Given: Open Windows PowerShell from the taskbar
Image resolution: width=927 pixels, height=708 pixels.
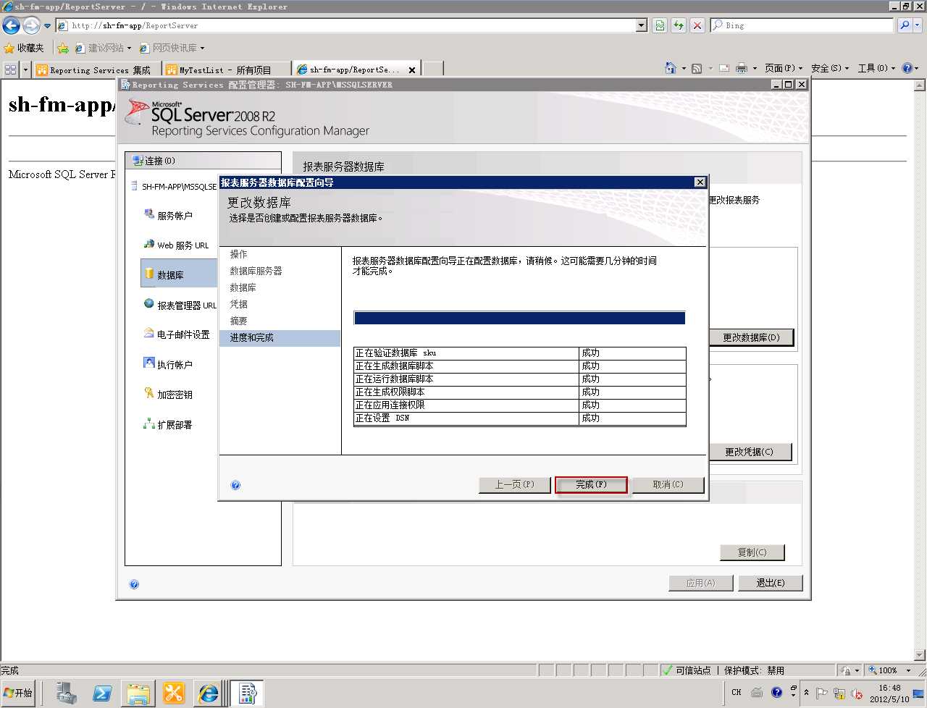Looking at the screenshot, I should [x=102, y=694].
